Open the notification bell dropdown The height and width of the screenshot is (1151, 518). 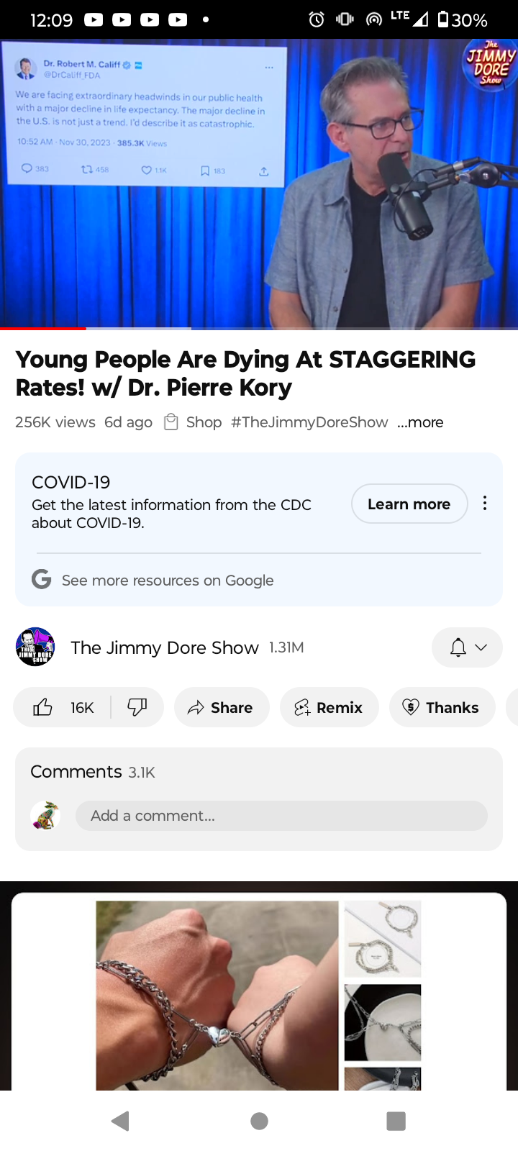click(x=467, y=647)
